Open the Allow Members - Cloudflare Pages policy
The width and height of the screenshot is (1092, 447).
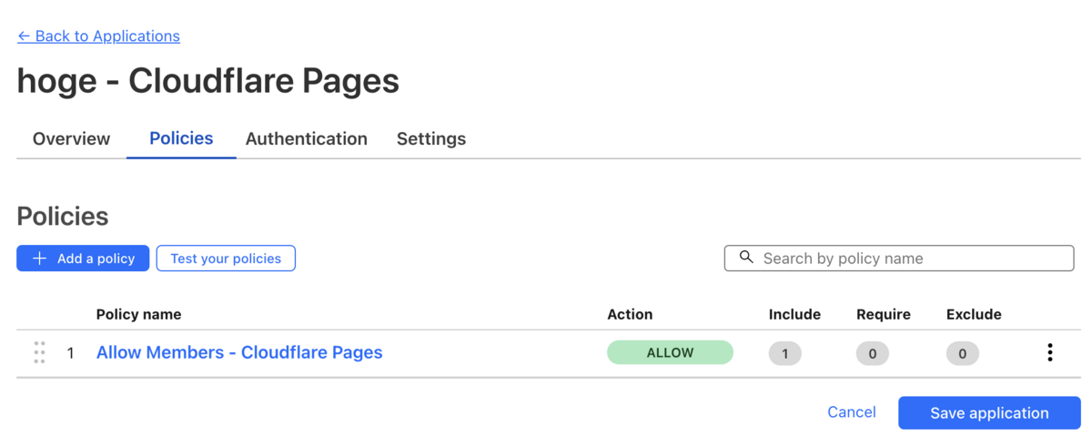(x=239, y=352)
